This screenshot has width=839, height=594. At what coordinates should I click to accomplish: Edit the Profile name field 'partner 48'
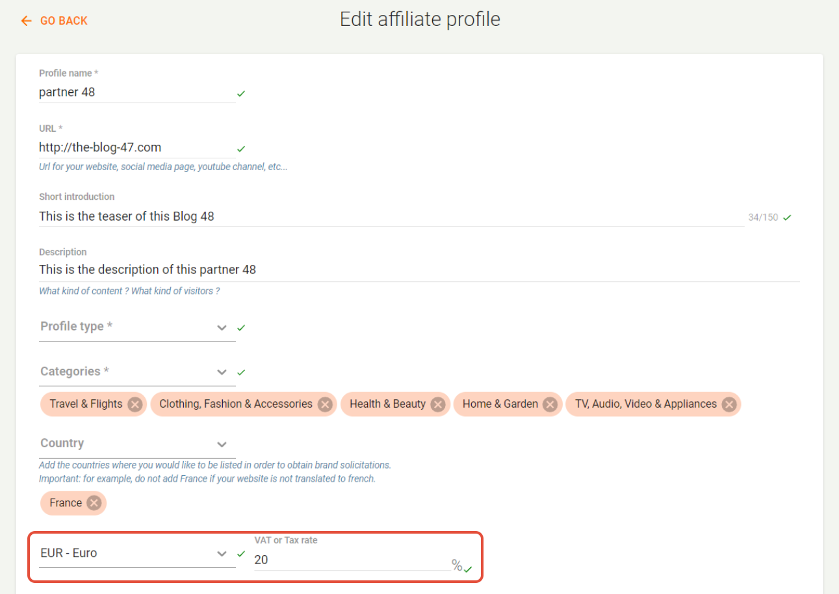(x=137, y=92)
